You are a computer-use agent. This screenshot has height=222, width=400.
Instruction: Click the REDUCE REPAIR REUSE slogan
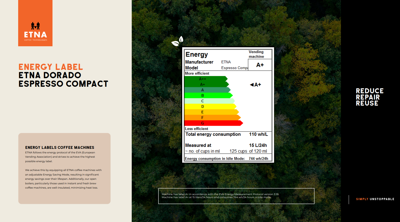click(370, 97)
